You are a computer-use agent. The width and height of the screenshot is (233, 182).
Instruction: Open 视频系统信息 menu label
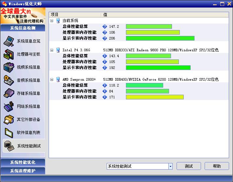point(28,67)
